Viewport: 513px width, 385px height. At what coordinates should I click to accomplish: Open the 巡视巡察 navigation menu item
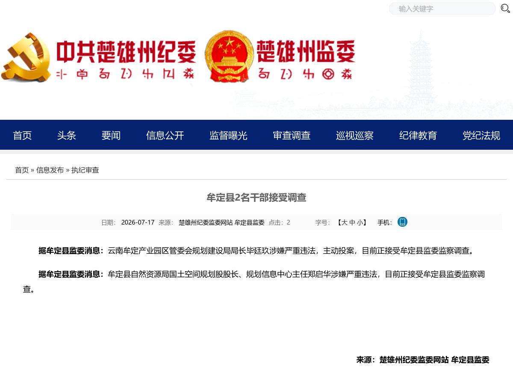pyautogui.click(x=355, y=136)
